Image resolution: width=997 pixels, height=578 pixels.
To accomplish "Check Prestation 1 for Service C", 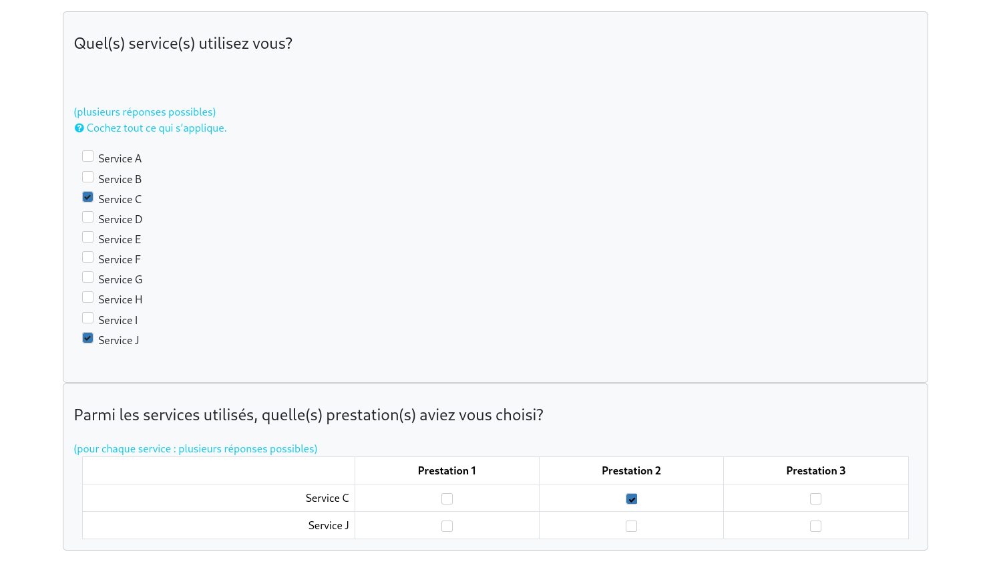I will tap(447, 499).
